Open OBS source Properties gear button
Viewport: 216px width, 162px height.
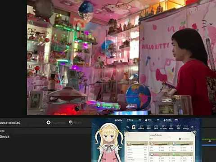tap(56, 122)
